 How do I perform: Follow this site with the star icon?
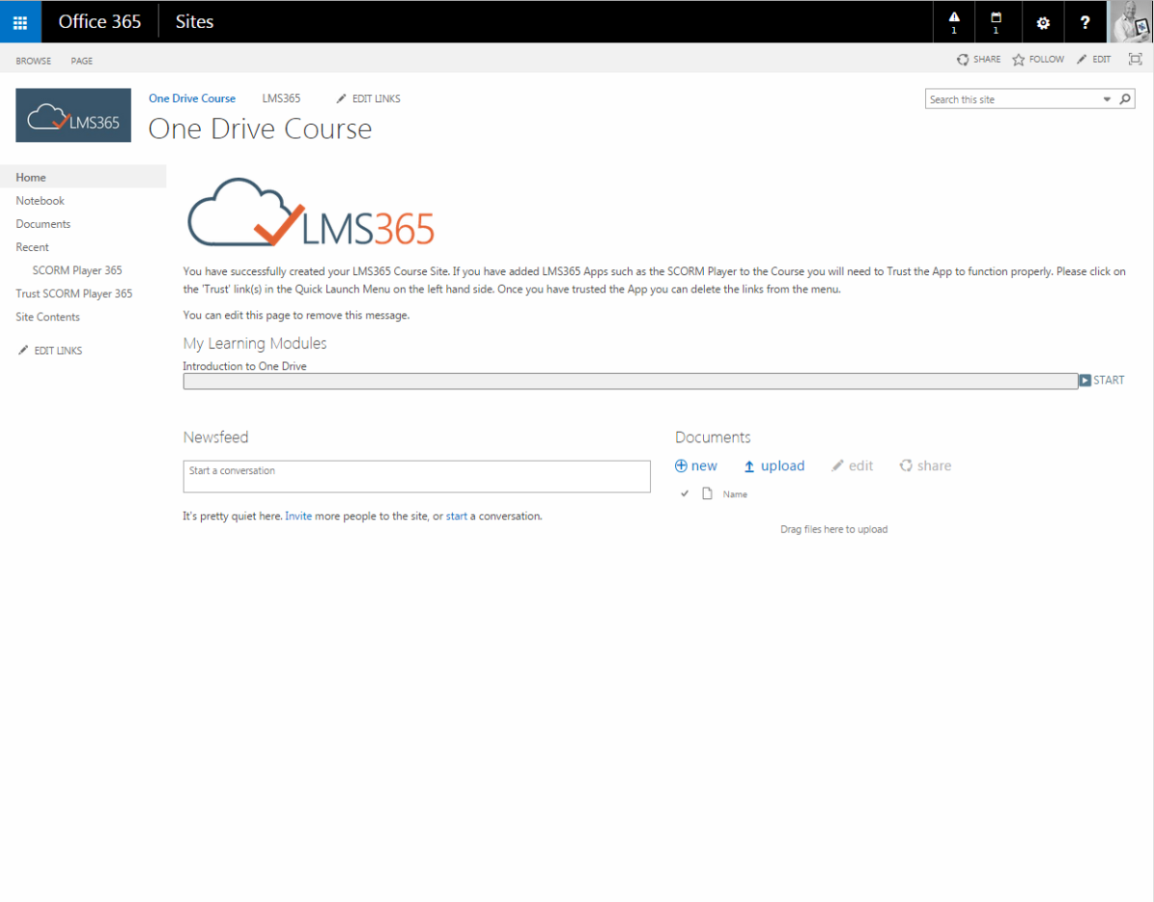(1038, 60)
